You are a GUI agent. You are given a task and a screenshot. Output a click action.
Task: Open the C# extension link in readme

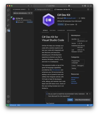[56, 70]
